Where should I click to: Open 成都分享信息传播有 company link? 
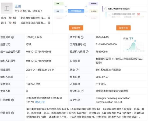[x=33, y=23]
